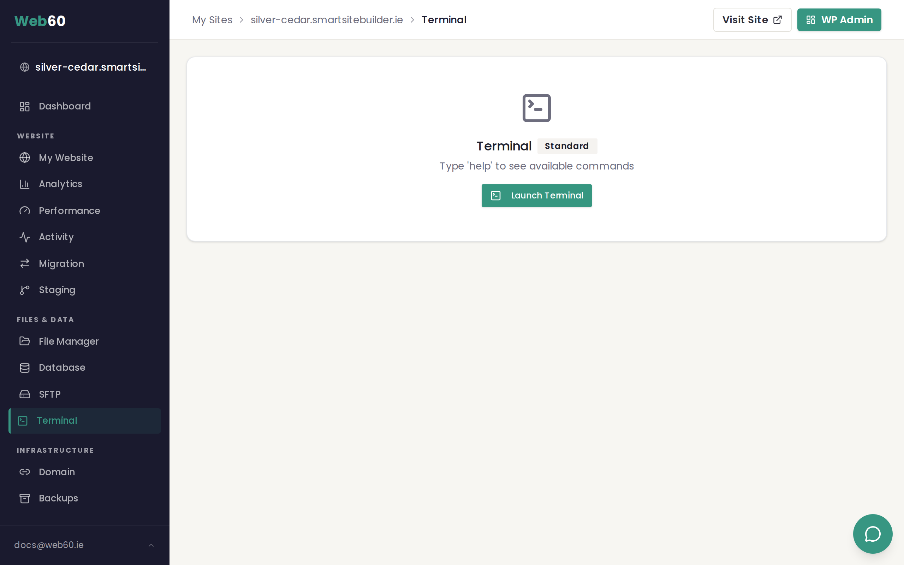Click the large terminal prompt icon
Viewport: 904px width, 565px height.
(x=536, y=108)
